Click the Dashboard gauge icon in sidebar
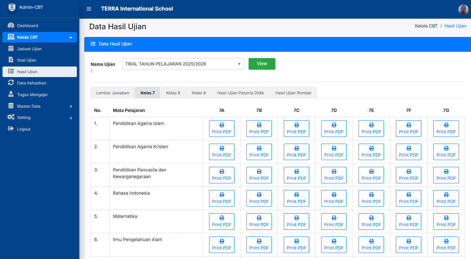Screen dimensions: 471x259 [x=11, y=25]
